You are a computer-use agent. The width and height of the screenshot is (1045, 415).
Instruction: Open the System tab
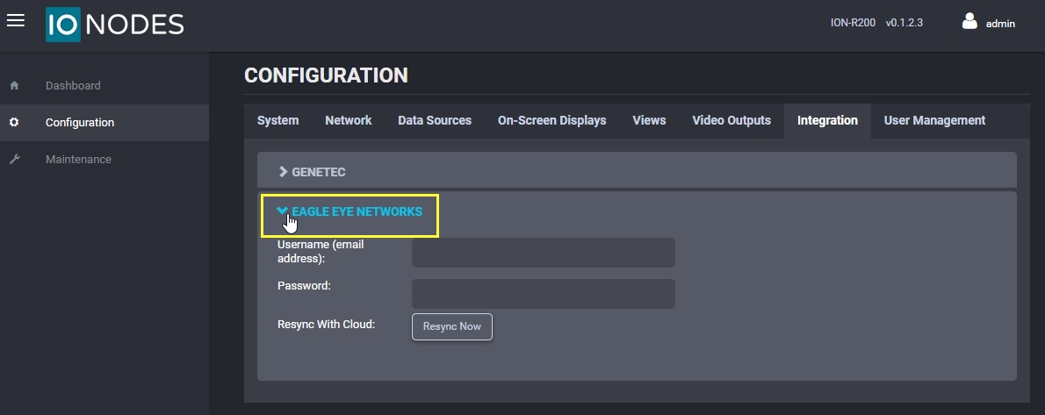(277, 120)
